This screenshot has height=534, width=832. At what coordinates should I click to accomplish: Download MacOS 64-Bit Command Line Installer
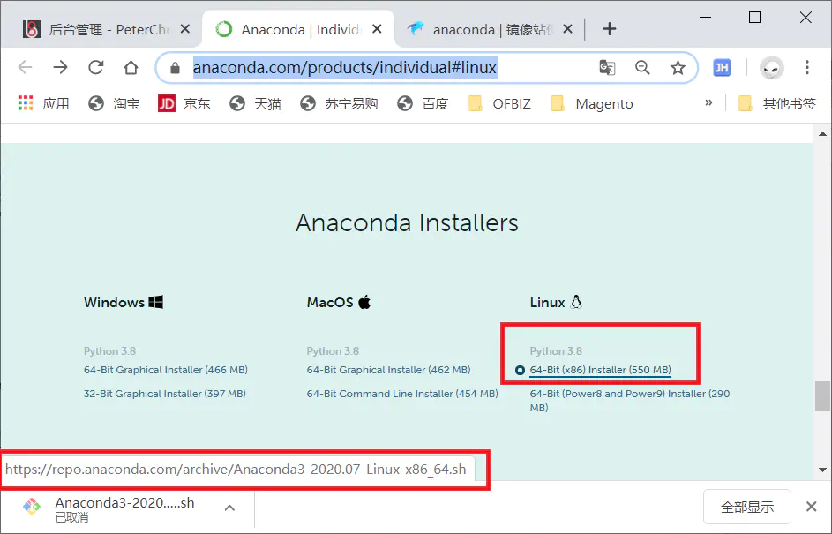(402, 394)
